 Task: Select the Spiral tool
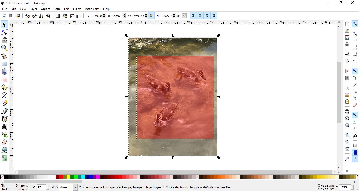point(4,95)
